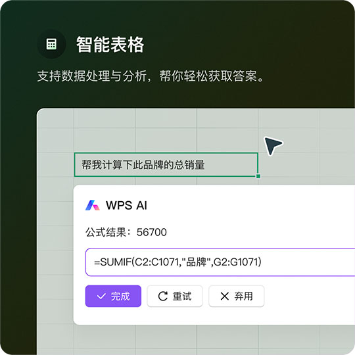Click the X icon beside 弃用
Image resolution: width=355 pixels, height=355 pixels.
point(224,296)
